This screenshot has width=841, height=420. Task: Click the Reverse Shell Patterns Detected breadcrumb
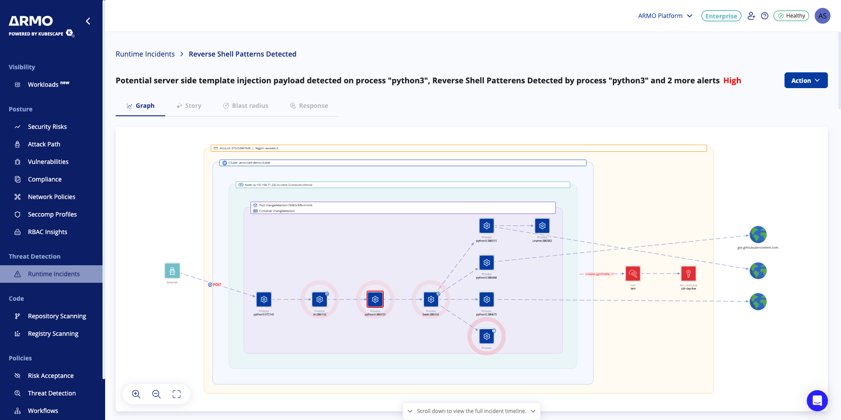[x=242, y=54]
